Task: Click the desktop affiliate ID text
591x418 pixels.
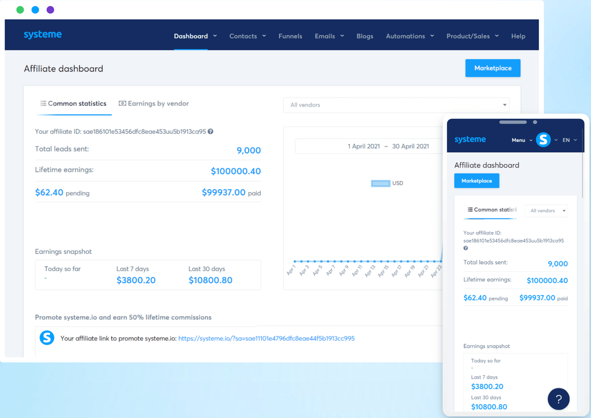Action: [x=121, y=132]
